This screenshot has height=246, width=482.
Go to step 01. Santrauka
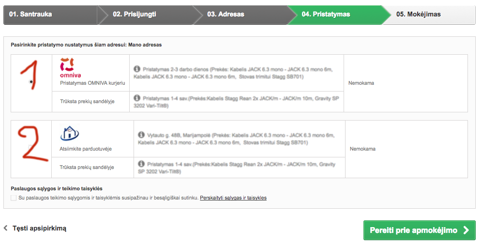(x=51, y=15)
